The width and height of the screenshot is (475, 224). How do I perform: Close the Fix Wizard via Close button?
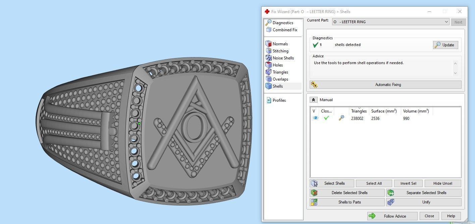click(x=429, y=216)
